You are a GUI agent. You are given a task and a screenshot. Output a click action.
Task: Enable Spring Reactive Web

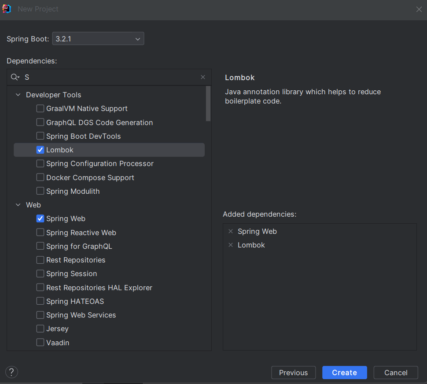pos(40,233)
